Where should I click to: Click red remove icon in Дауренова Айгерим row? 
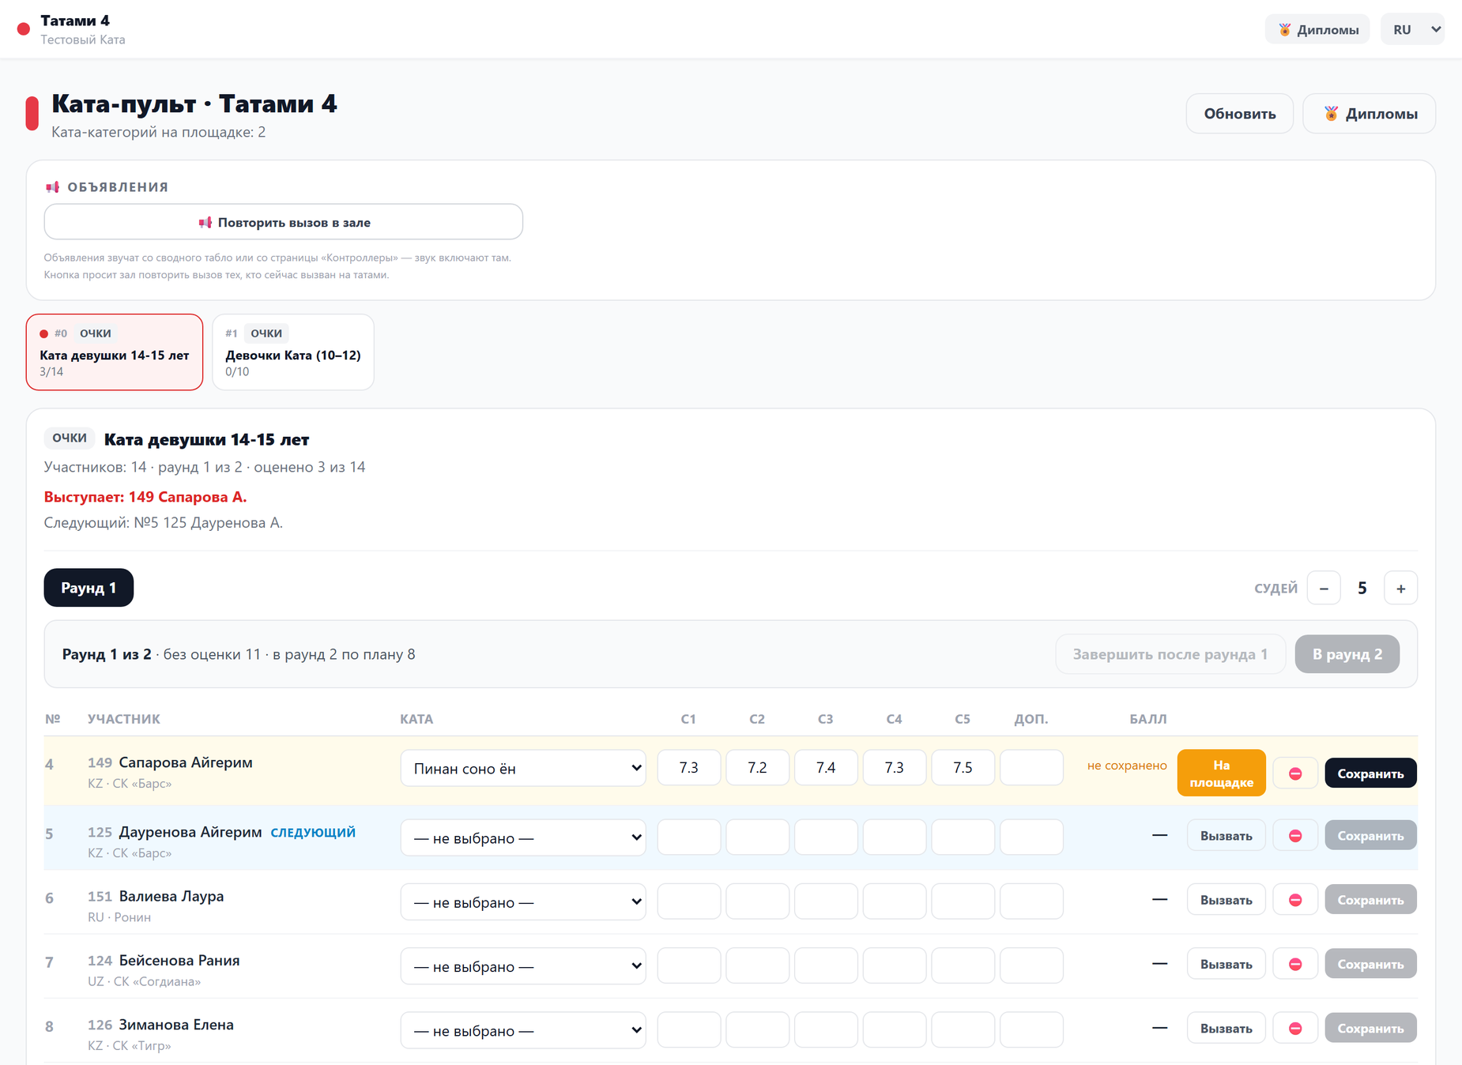coord(1295,836)
